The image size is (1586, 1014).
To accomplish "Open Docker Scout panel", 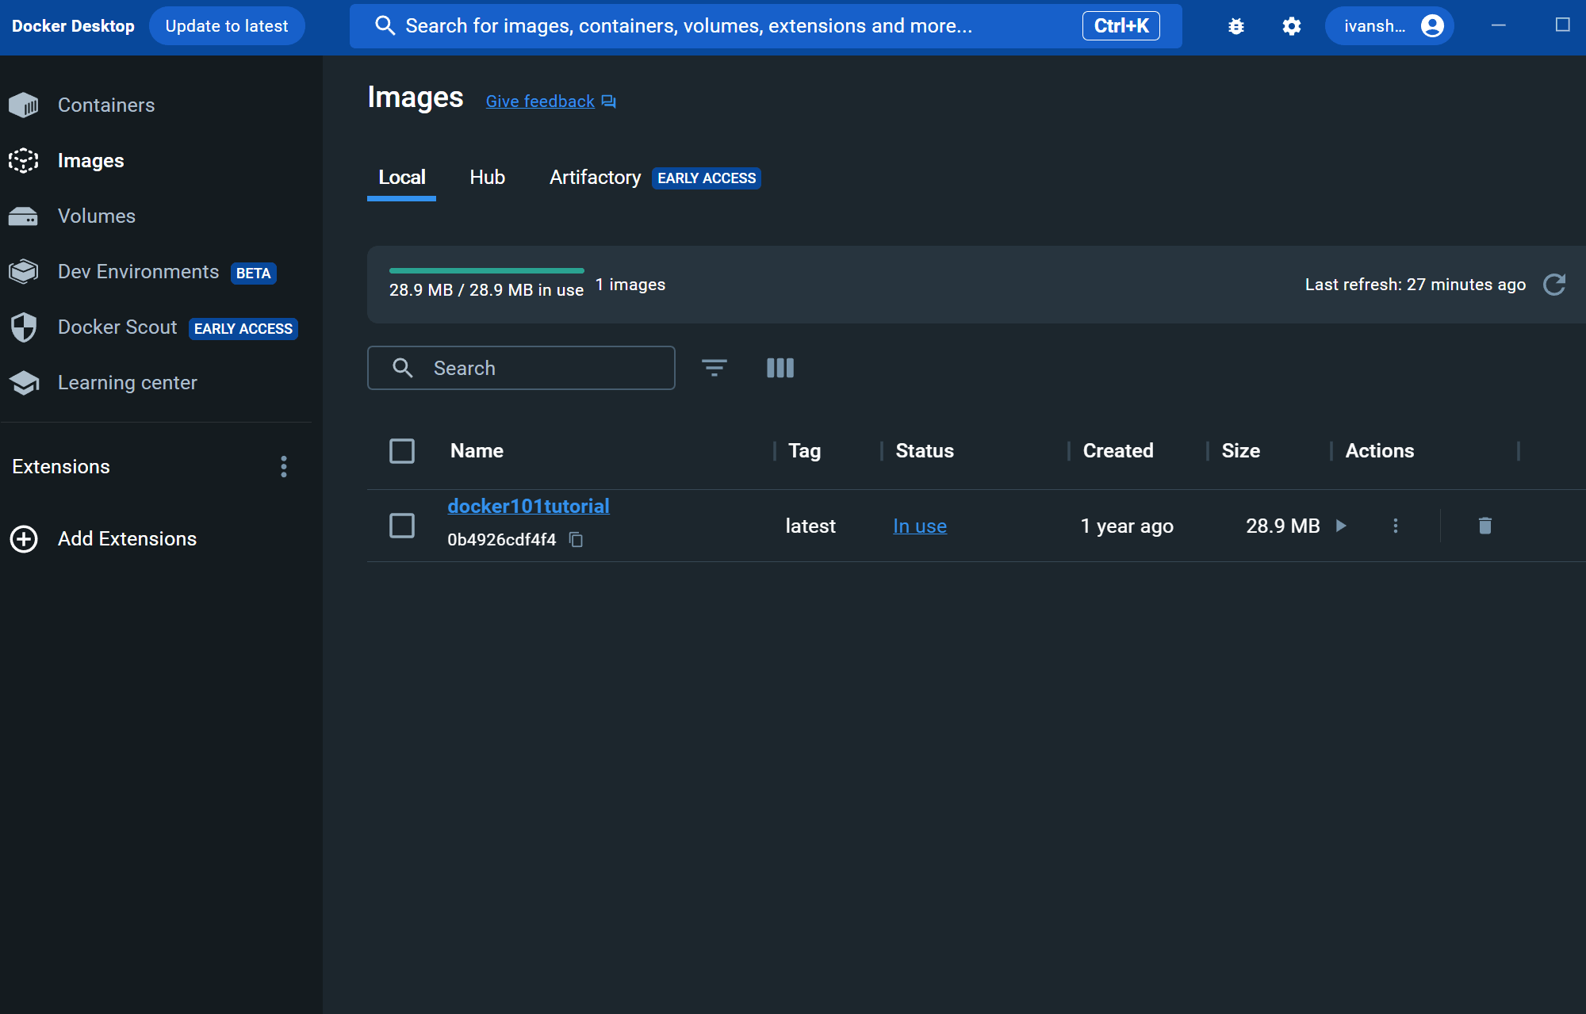I will click(117, 327).
